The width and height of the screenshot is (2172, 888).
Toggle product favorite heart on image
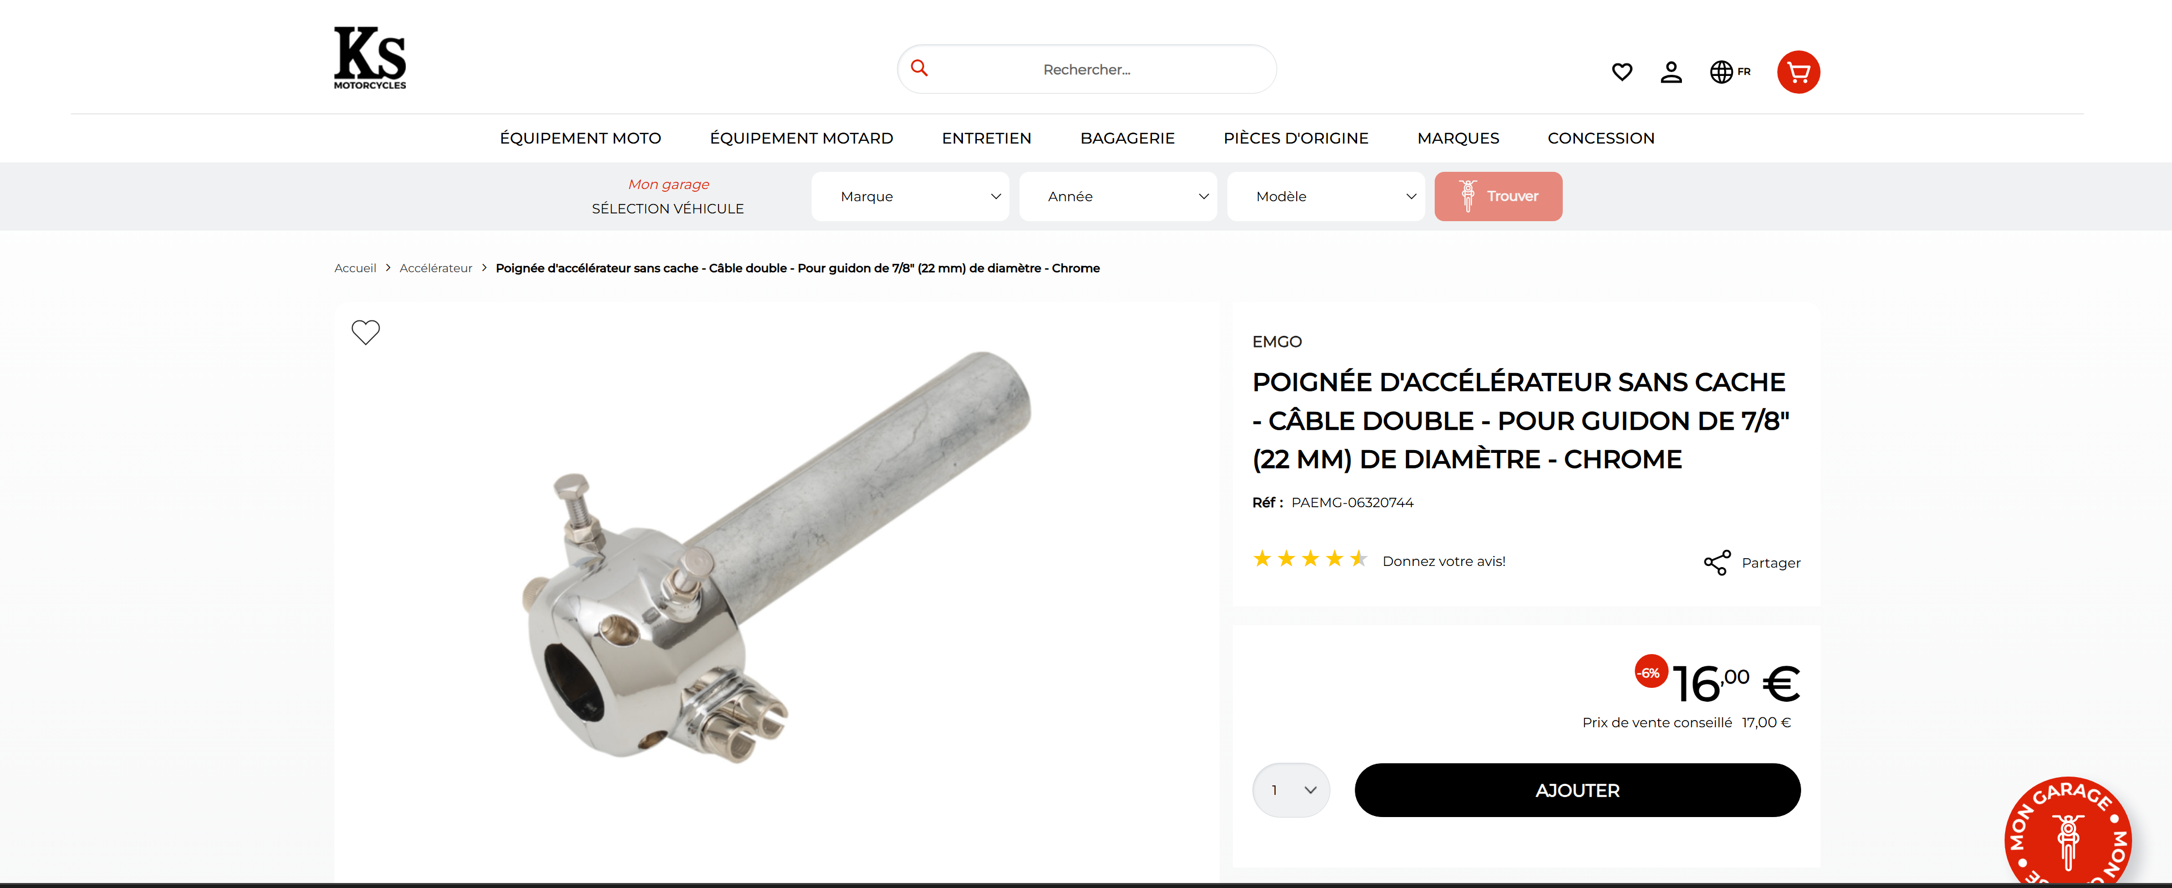pos(365,331)
